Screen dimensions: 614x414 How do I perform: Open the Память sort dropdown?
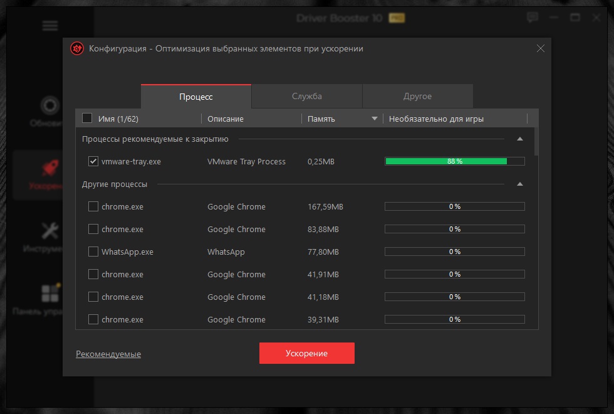tap(374, 118)
